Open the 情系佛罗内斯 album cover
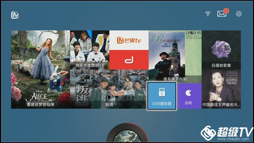Viewport: 254px width, 143px height. (x=175, y=57)
